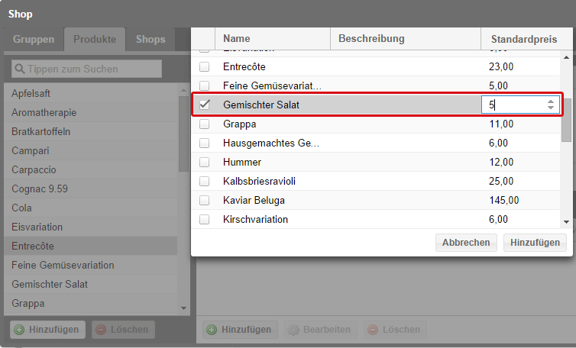
Task: Click the magnifier icon in search field
Action: coord(19,69)
